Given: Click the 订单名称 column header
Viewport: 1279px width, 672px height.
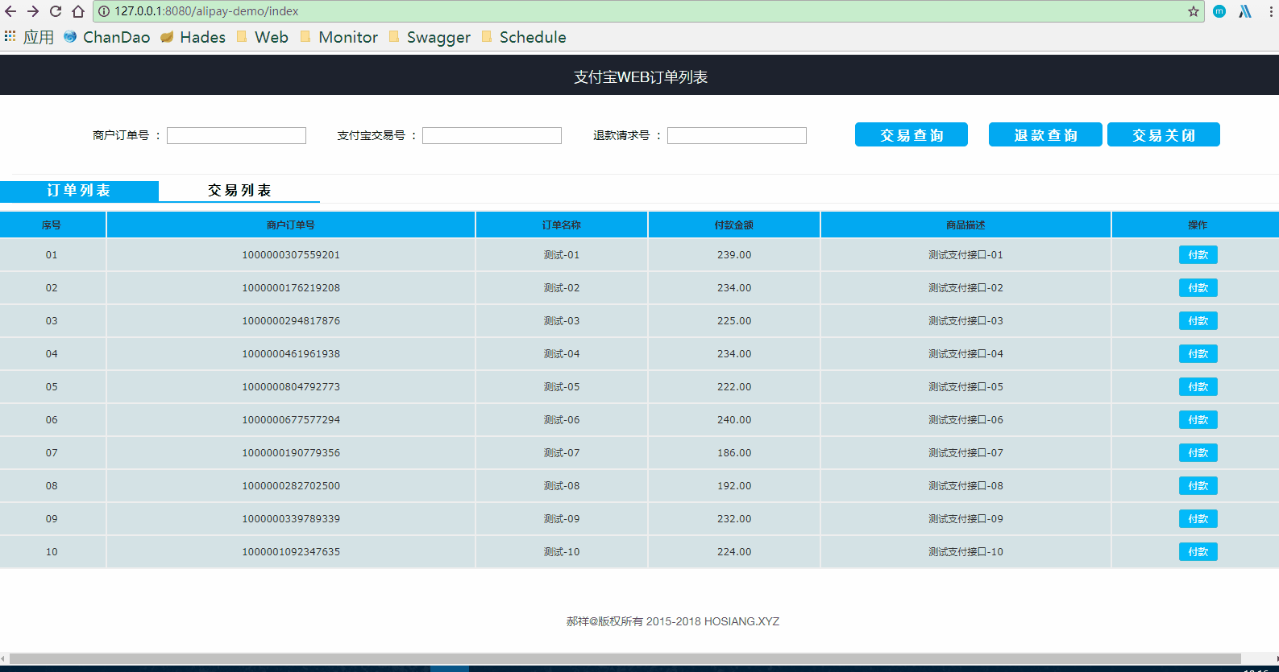Looking at the screenshot, I should click(x=562, y=225).
